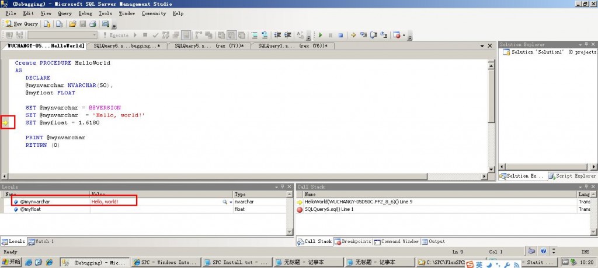
Task: Open the Locals panel window position menu
Action: (276, 187)
